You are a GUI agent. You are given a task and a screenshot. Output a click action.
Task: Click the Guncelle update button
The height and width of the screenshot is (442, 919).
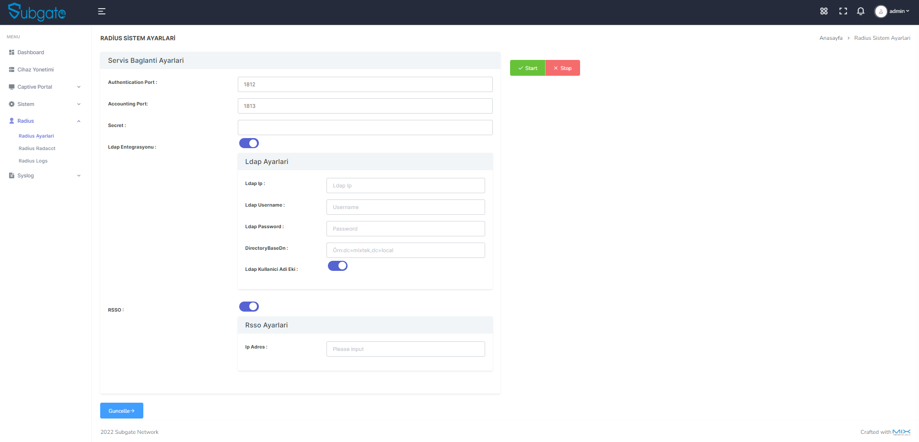click(x=121, y=410)
